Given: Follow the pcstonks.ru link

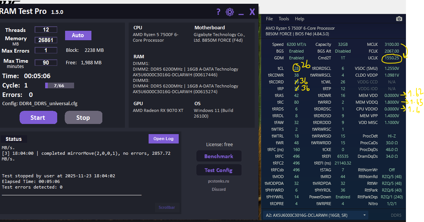Looking at the screenshot, I should click(219, 181).
